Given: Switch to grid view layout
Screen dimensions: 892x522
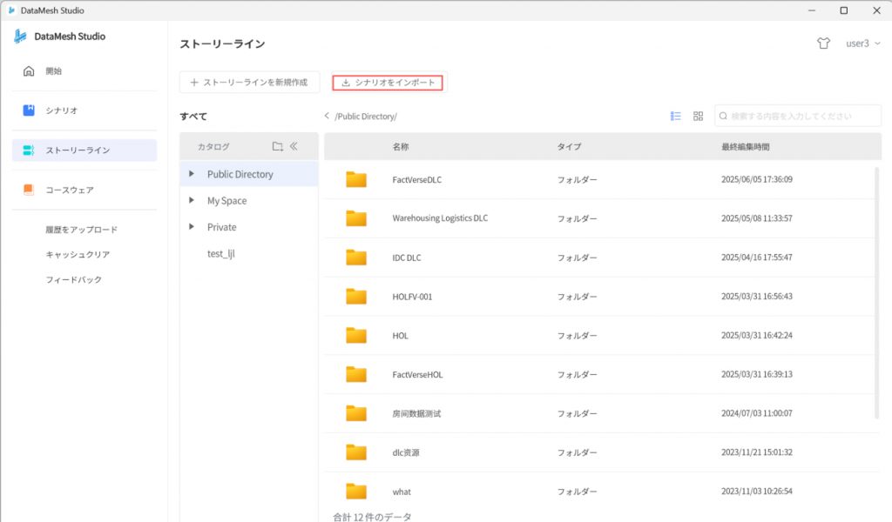Looking at the screenshot, I should (698, 116).
